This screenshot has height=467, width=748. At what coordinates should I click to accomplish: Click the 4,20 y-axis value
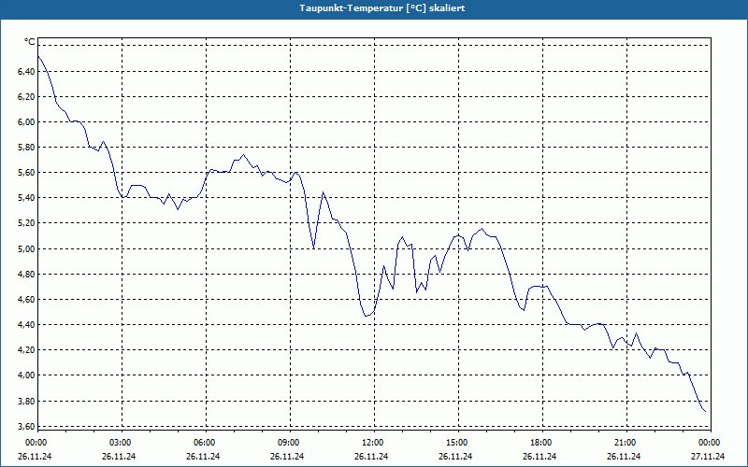26,350
